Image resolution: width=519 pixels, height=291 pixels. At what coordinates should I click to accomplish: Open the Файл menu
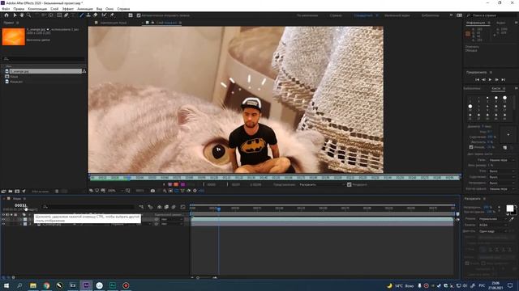(6, 9)
